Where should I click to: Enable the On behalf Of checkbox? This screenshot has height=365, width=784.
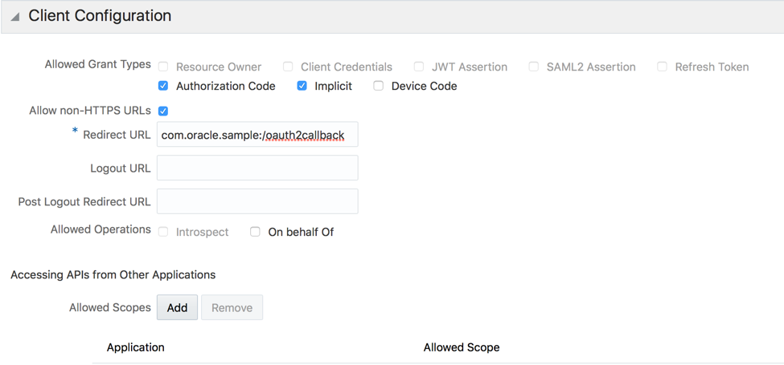(x=256, y=232)
